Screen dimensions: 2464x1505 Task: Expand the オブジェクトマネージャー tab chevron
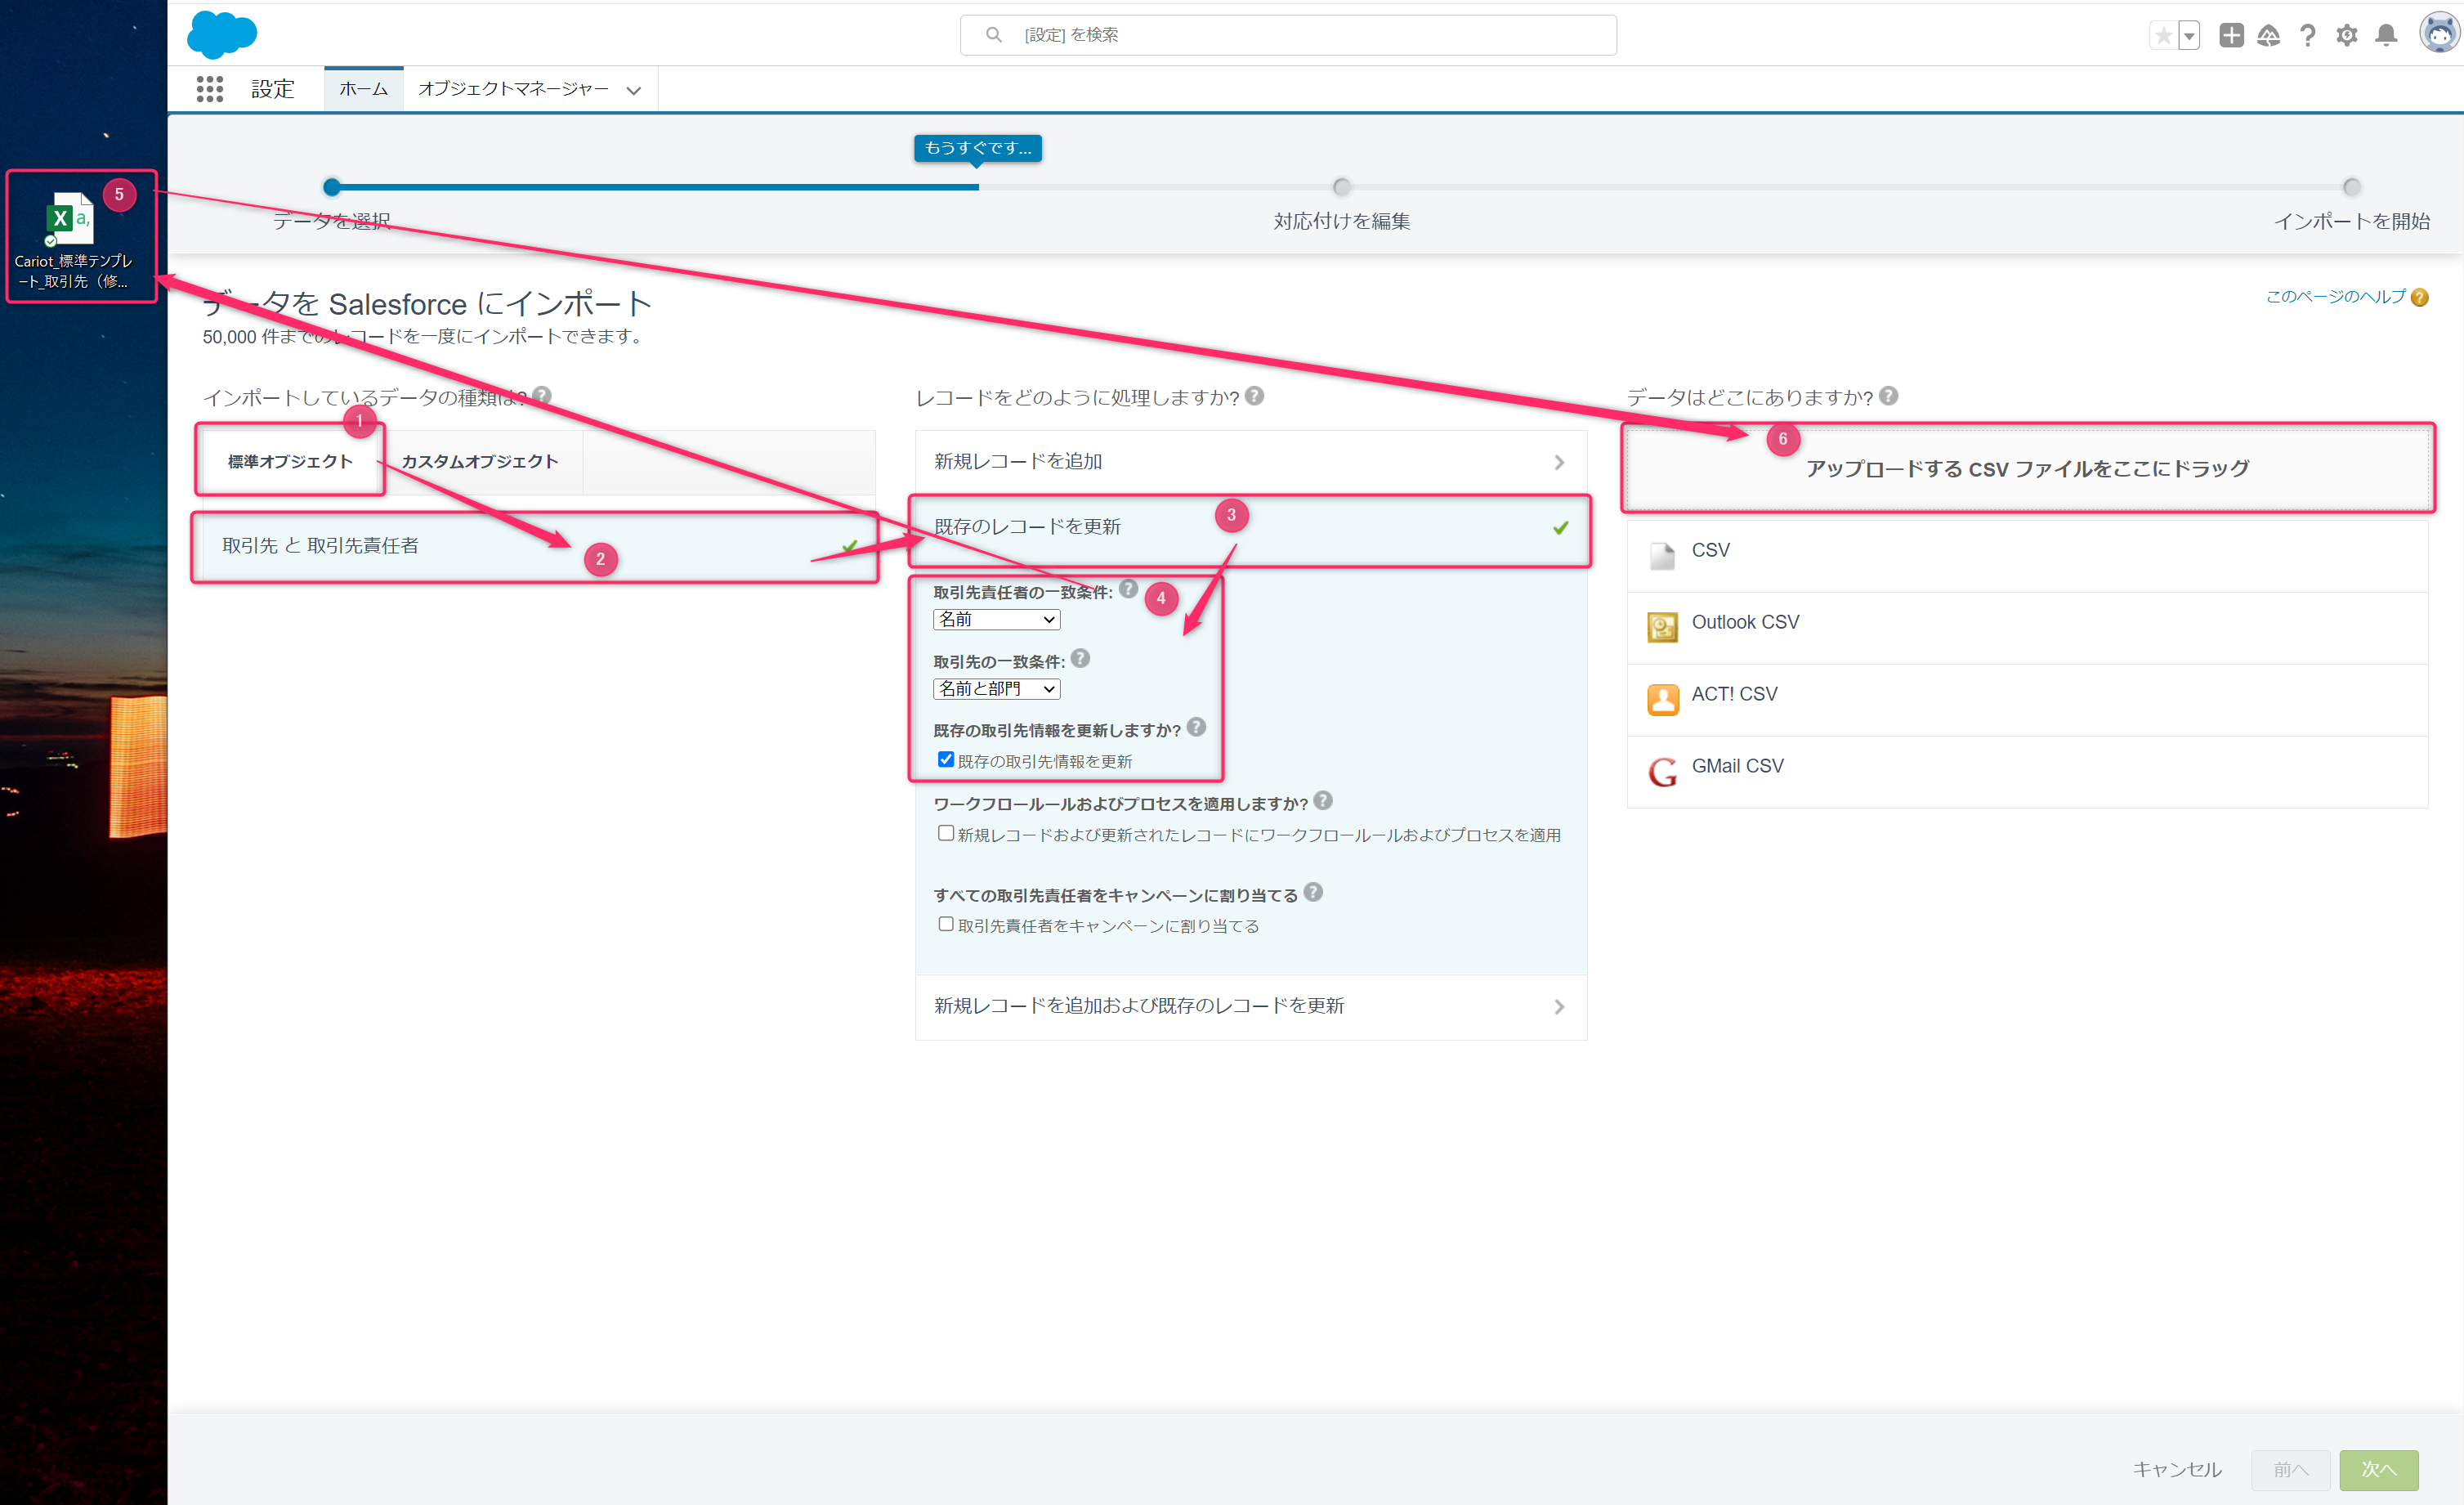pyautogui.click(x=633, y=90)
